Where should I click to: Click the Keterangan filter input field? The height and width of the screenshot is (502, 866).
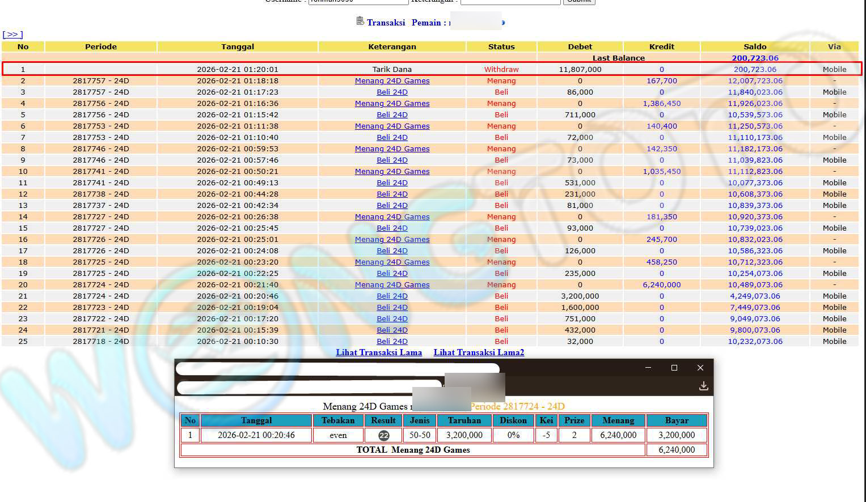[510, 2]
